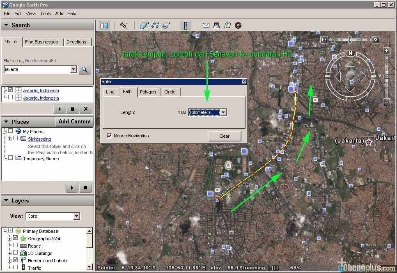Open the Layers View Core dropdown
The image size is (397, 273).
coord(76,216)
